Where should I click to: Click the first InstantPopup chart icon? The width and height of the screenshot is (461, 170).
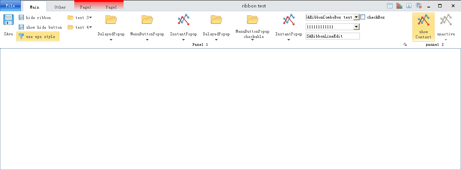[183, 20]
